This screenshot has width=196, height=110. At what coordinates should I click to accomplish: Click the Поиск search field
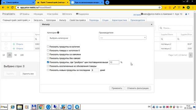point(175,28)
